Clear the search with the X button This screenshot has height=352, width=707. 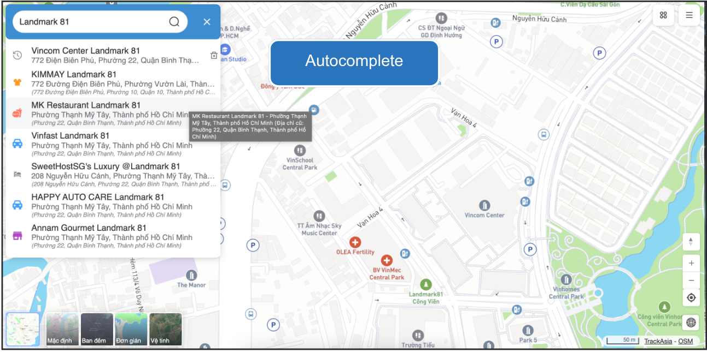tap(207, 22)
